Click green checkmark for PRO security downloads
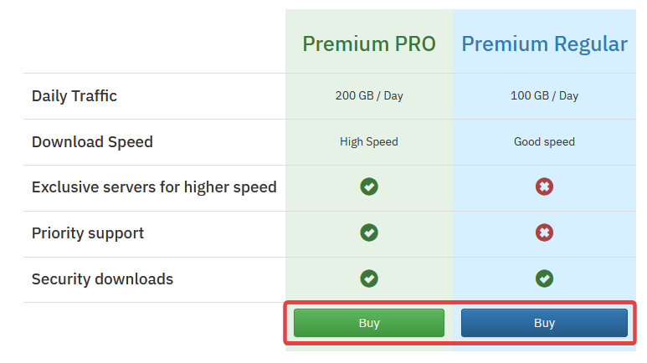 click(369, 279)
